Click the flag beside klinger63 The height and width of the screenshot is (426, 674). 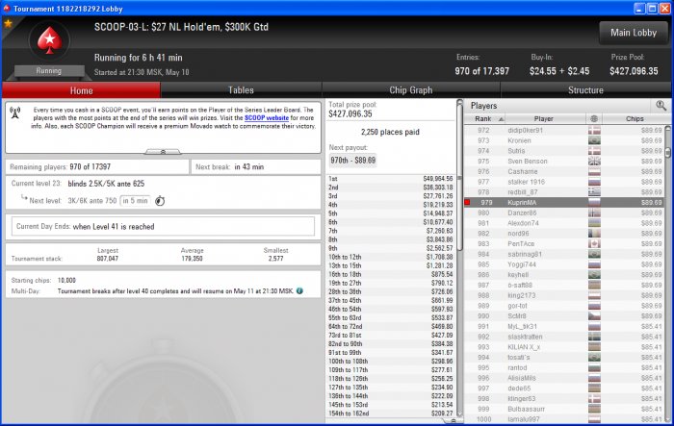[x=594, y=398]
